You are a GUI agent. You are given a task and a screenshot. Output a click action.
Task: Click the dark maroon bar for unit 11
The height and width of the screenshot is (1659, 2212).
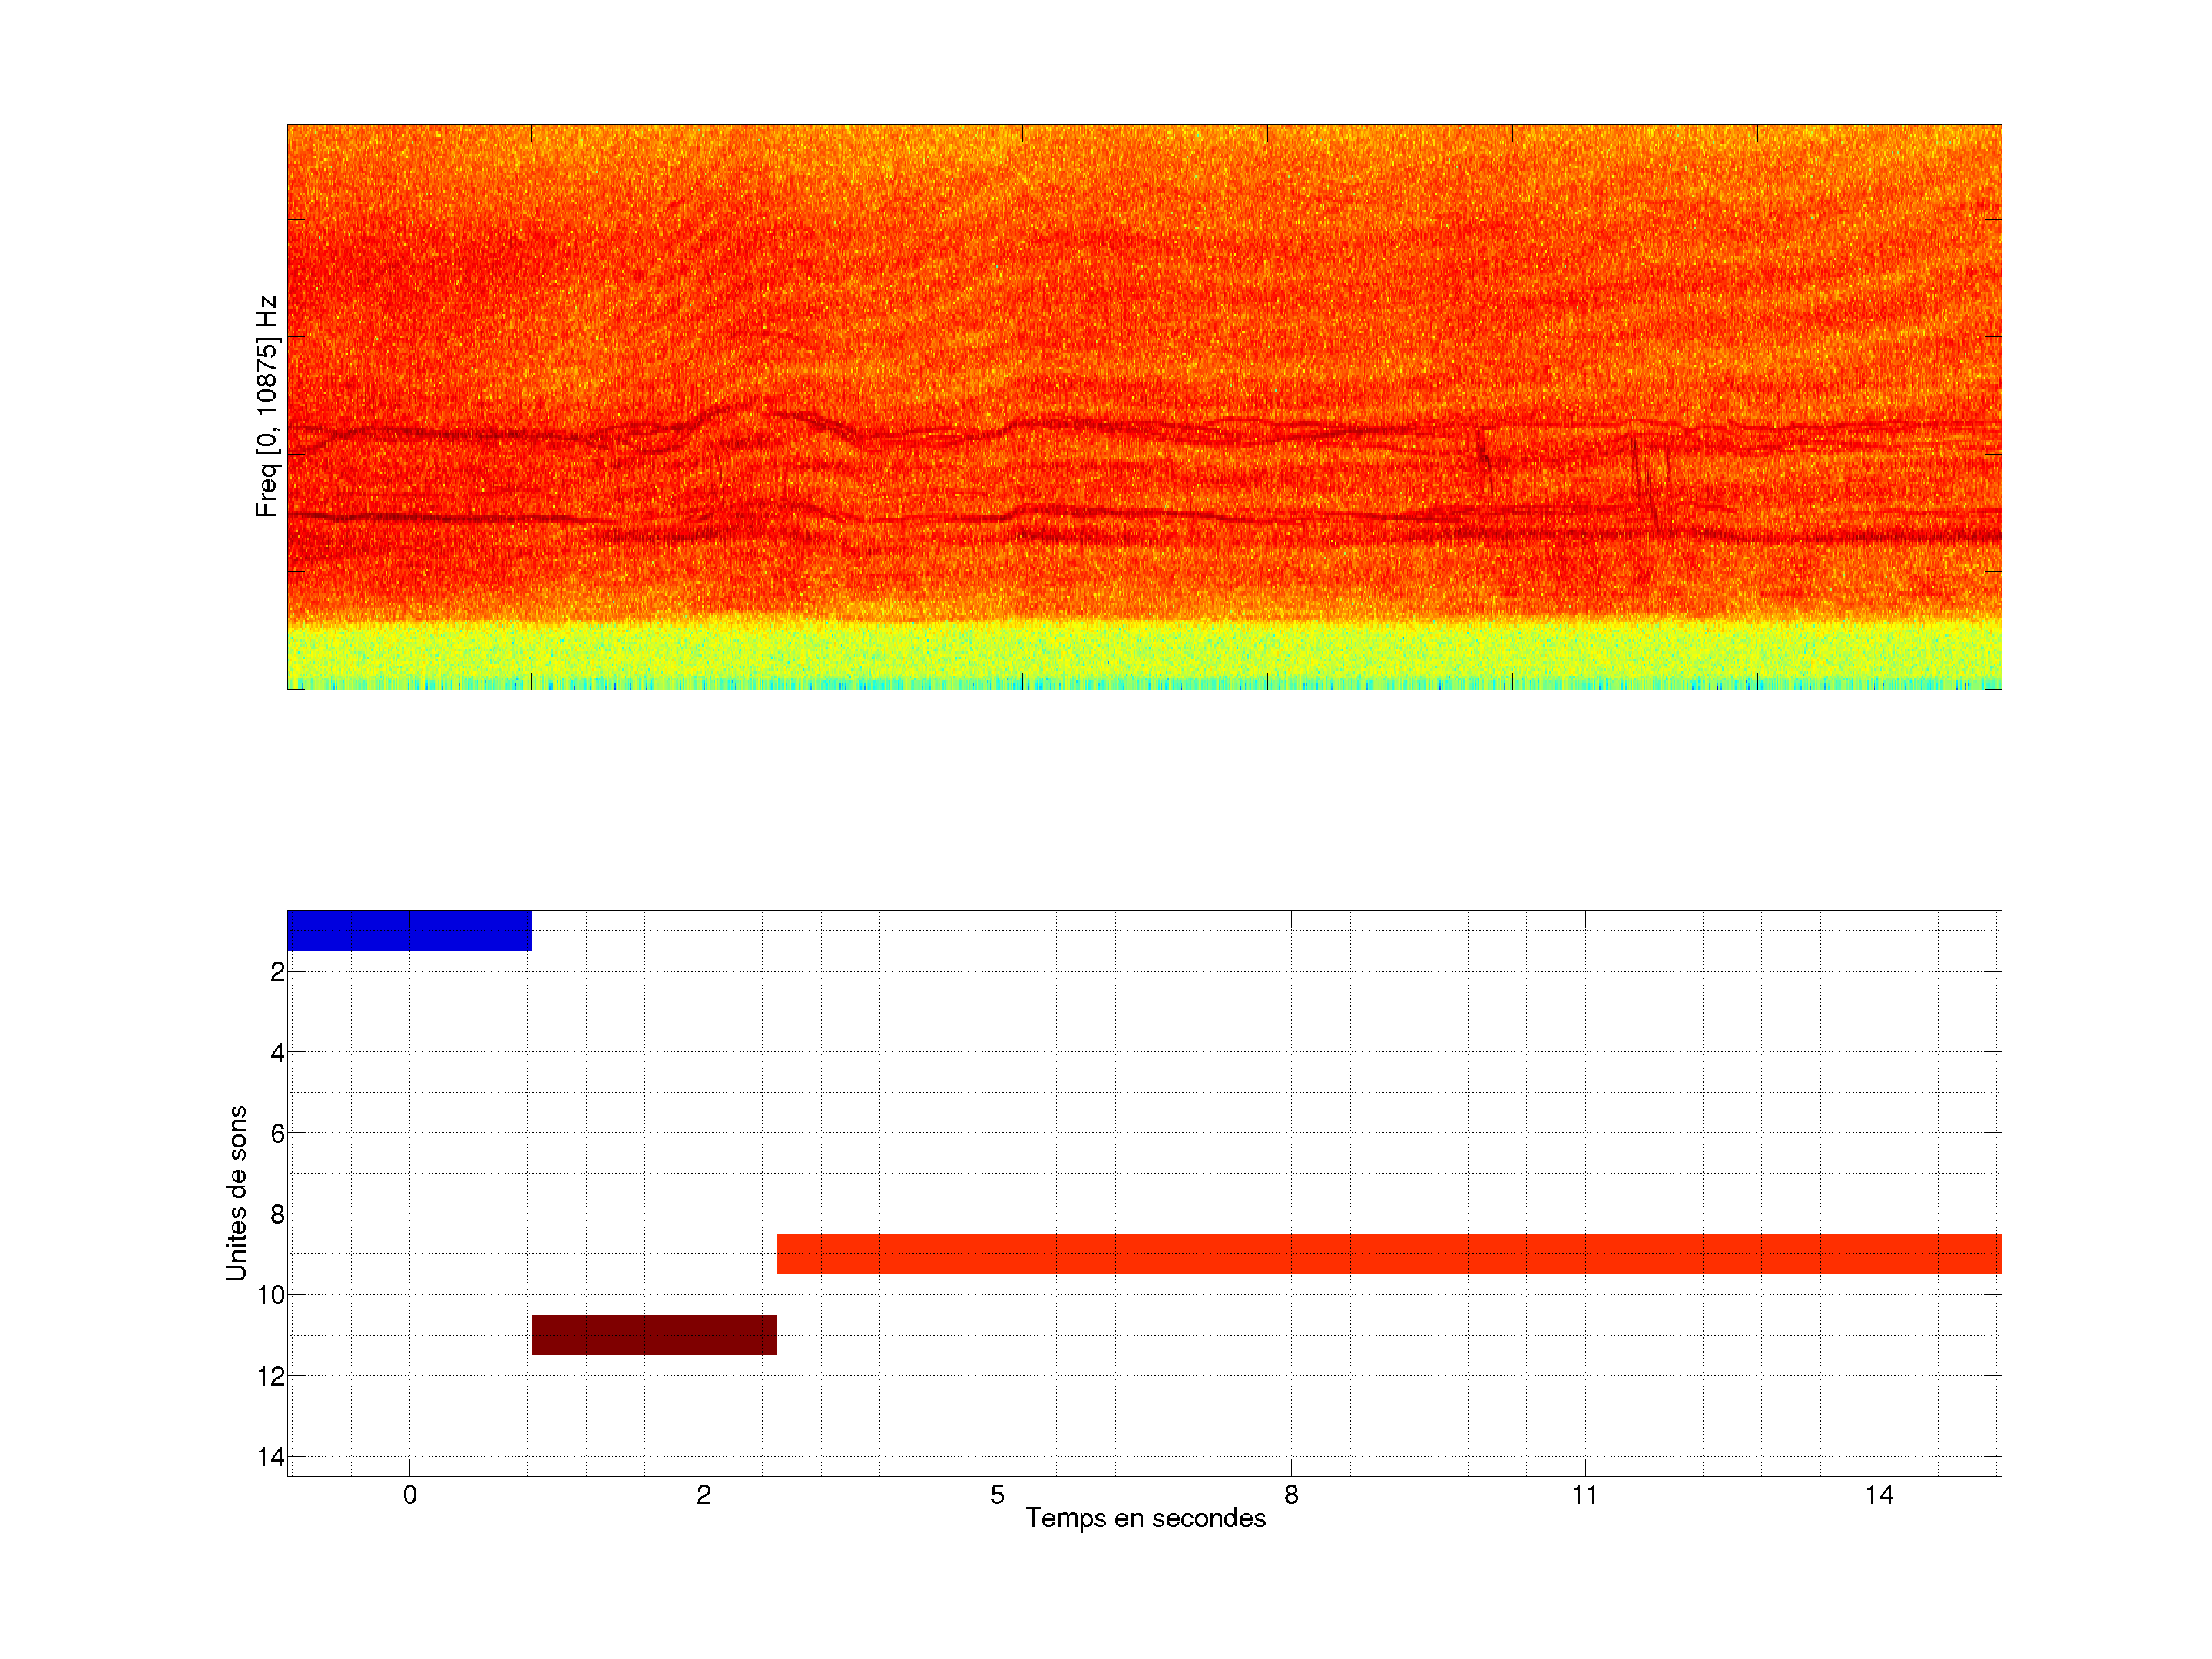654,1335
